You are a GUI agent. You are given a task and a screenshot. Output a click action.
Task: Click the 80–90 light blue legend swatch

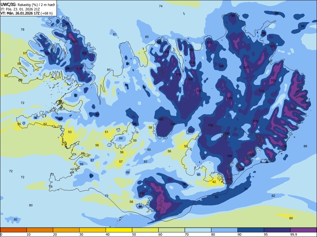[x=224, y=230]
